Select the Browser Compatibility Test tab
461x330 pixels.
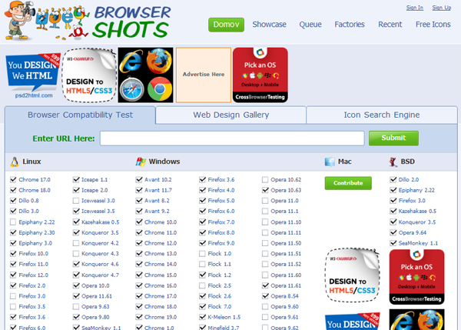click(x=80, y=115)
